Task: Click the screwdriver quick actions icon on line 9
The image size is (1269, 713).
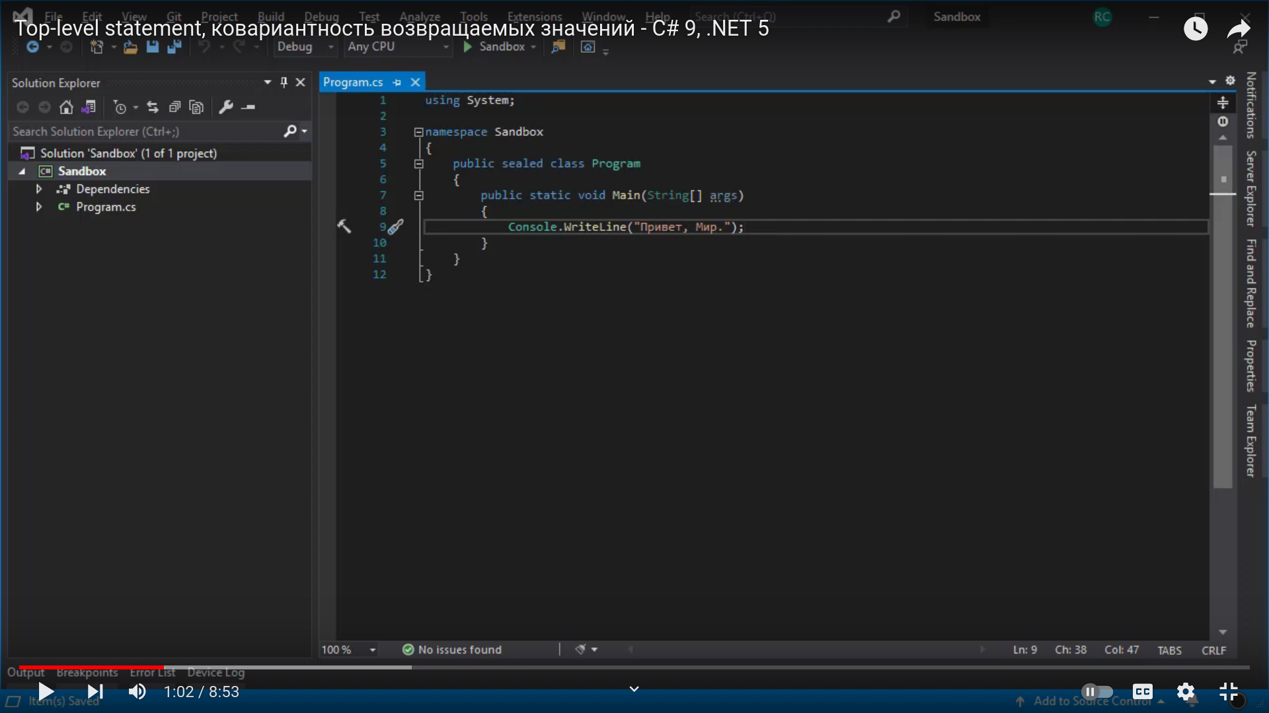Action: tap(395, 227)
